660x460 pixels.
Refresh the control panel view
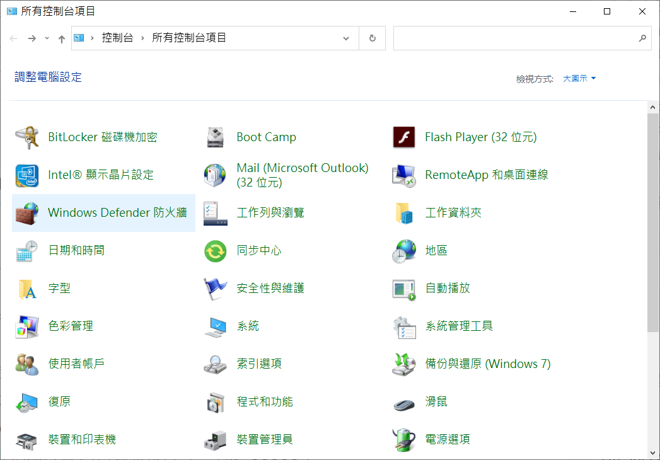click(x=373, y=38)
